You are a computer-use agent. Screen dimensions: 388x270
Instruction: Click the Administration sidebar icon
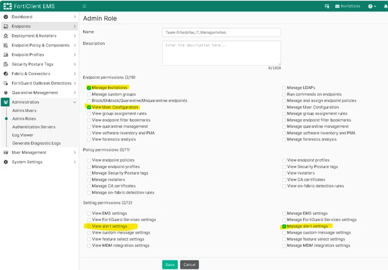(x=6, y=102)
